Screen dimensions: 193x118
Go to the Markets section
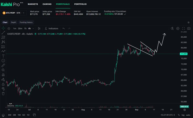[33, 4]
